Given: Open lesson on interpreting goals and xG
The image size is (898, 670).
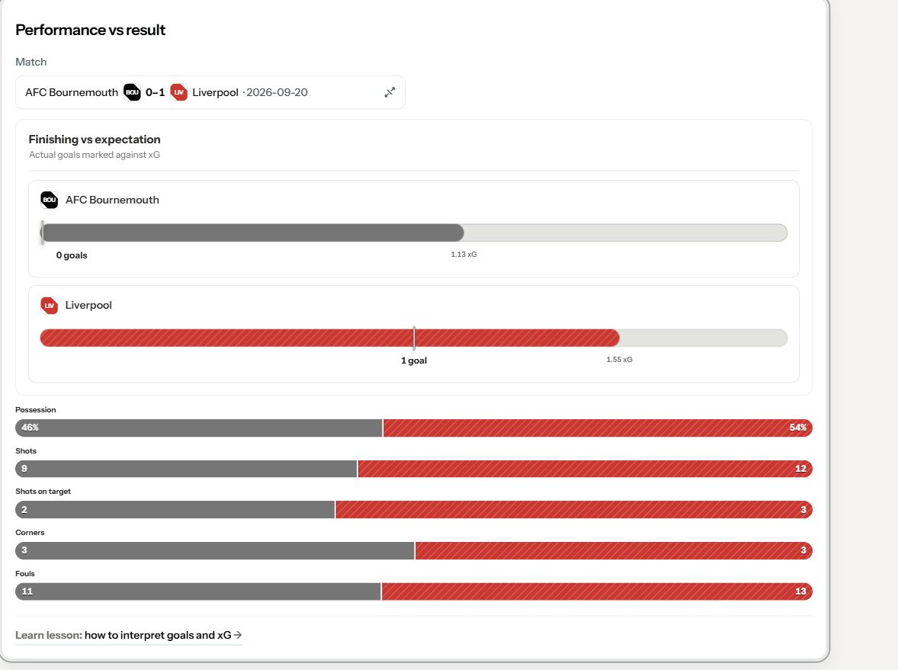Looking at the screenshot, I should point(129,635).
